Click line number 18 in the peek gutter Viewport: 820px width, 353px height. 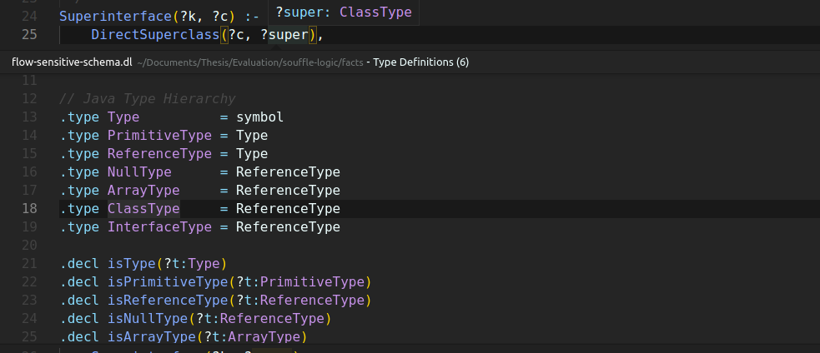click(x=29, y=208)
